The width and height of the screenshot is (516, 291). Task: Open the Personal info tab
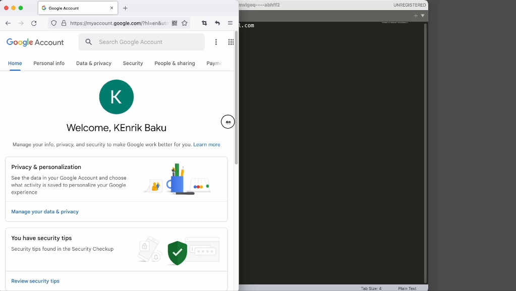[x=49, y=63]
